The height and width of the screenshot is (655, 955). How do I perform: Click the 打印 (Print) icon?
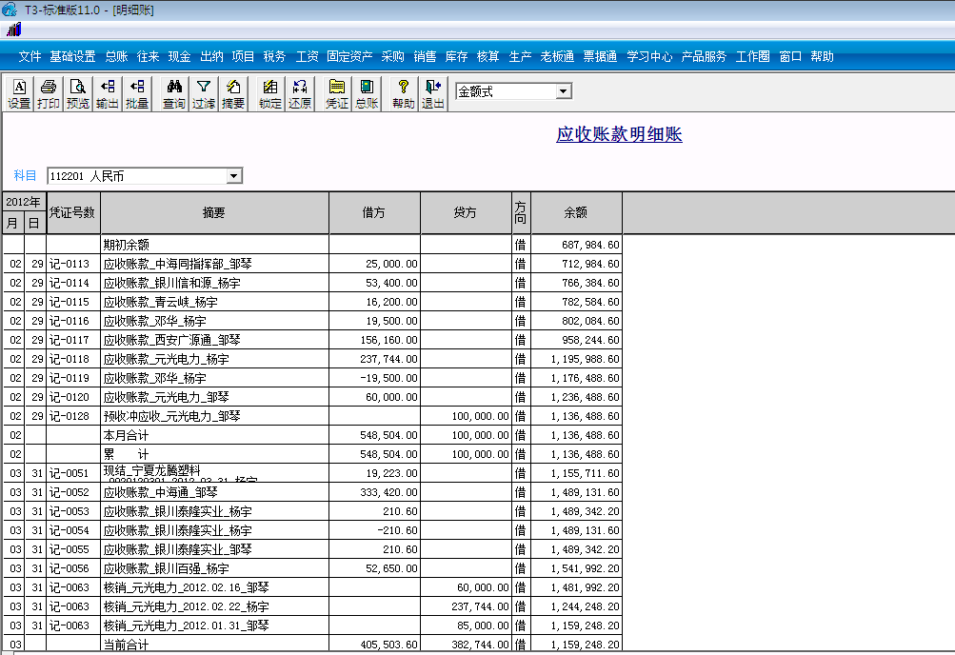(x=47, y=92)
